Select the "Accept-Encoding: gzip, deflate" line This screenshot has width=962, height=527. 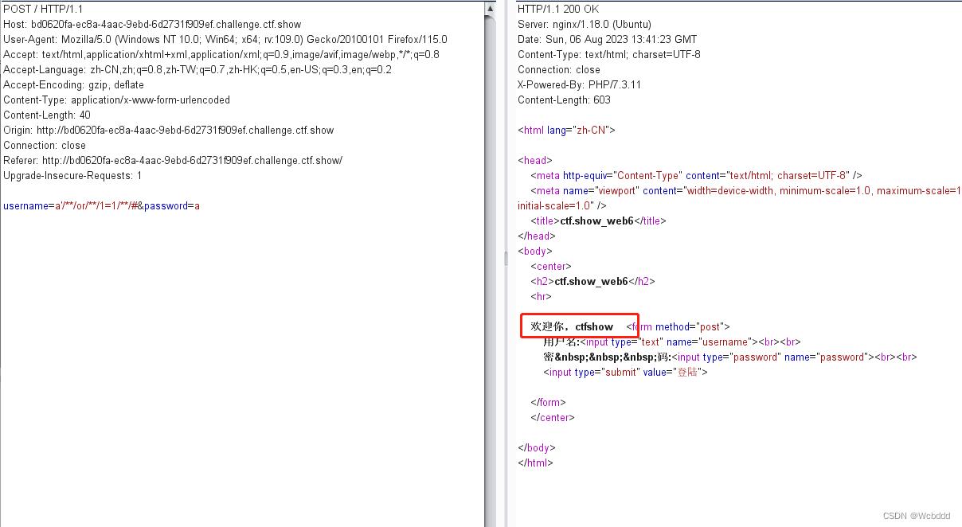(x=74, y=84)
